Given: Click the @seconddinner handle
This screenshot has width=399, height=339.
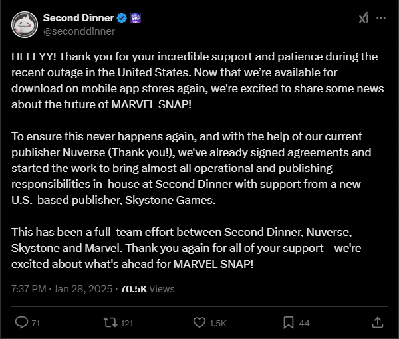Looking at the screenshot, I should pos(79,31).
